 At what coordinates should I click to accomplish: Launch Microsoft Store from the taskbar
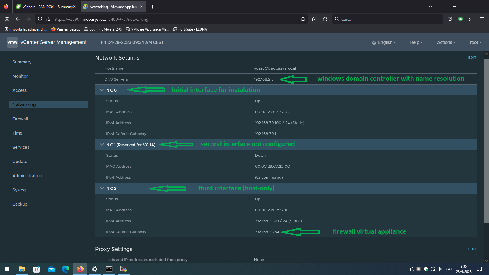pyautogui.click(x=36, y=269)
